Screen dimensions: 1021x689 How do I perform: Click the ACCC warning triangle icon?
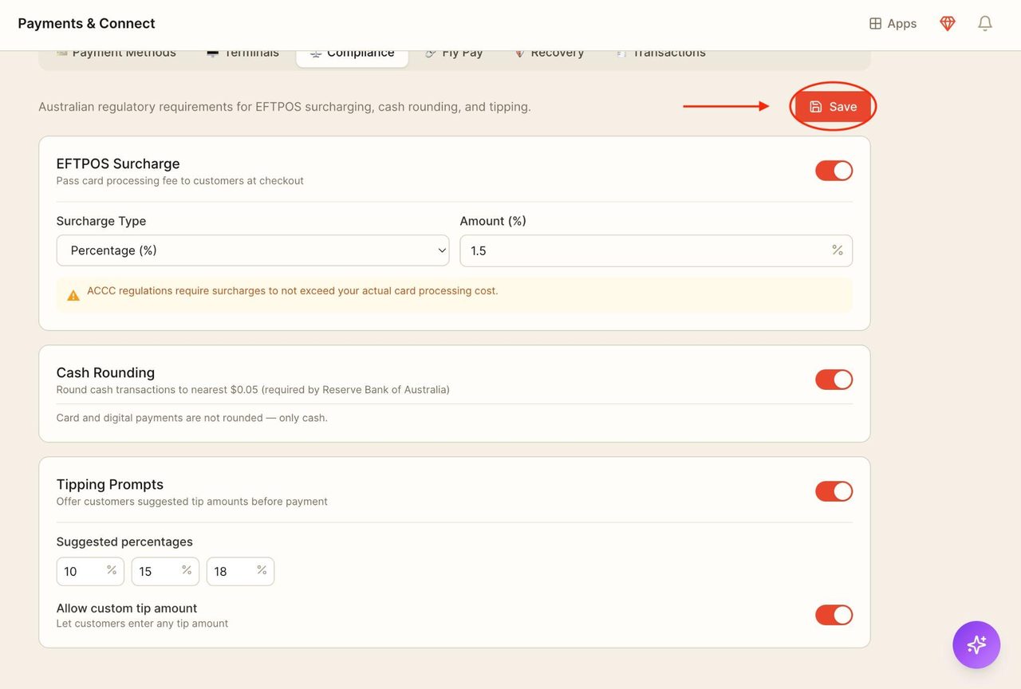pos(73,295)
